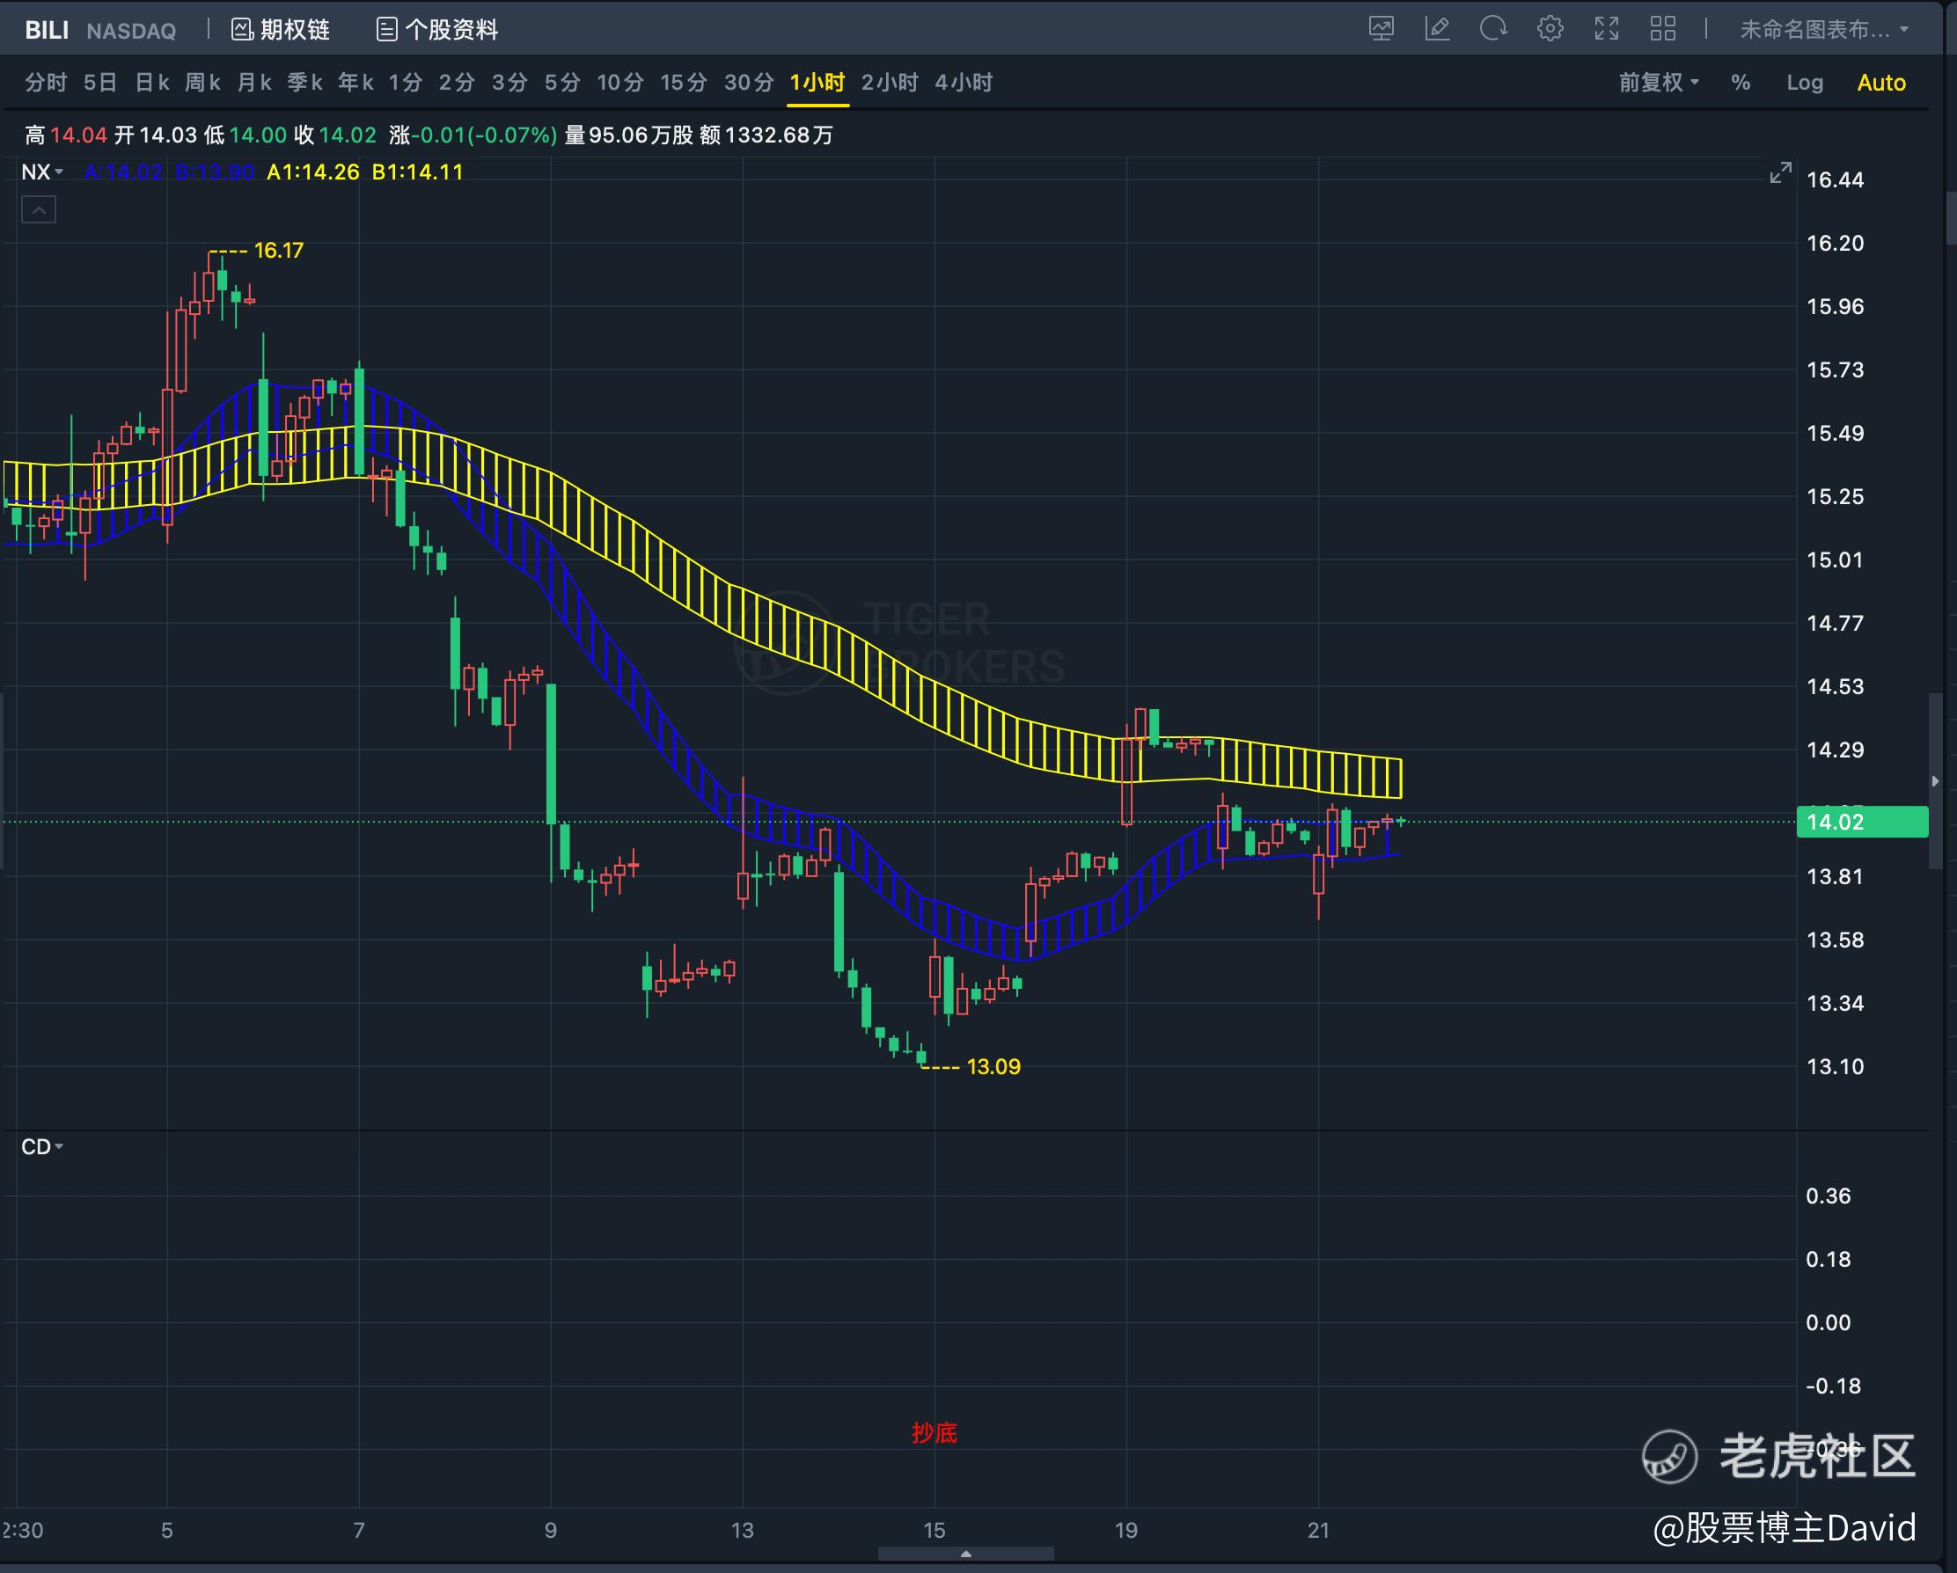Select the pencil drawing tool icon

click(1437, 29)
